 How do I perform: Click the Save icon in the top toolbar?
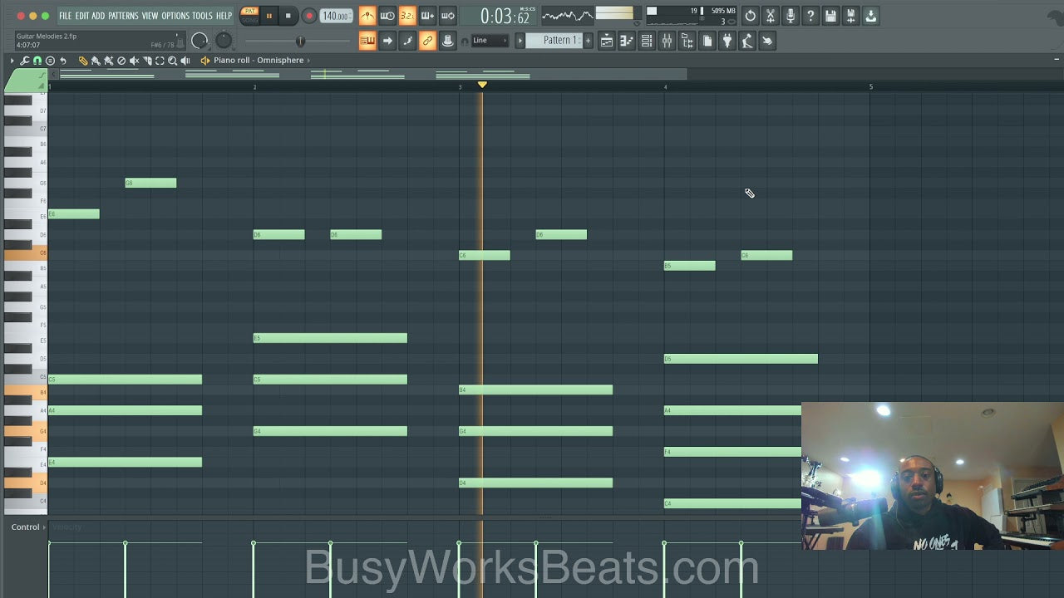[x=830, y=16]
